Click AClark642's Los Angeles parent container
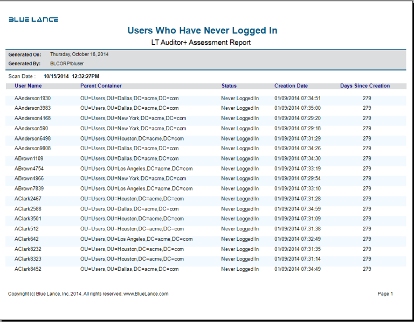The height and width of the screenshot is (322, 414). click(x=136, y=239)
